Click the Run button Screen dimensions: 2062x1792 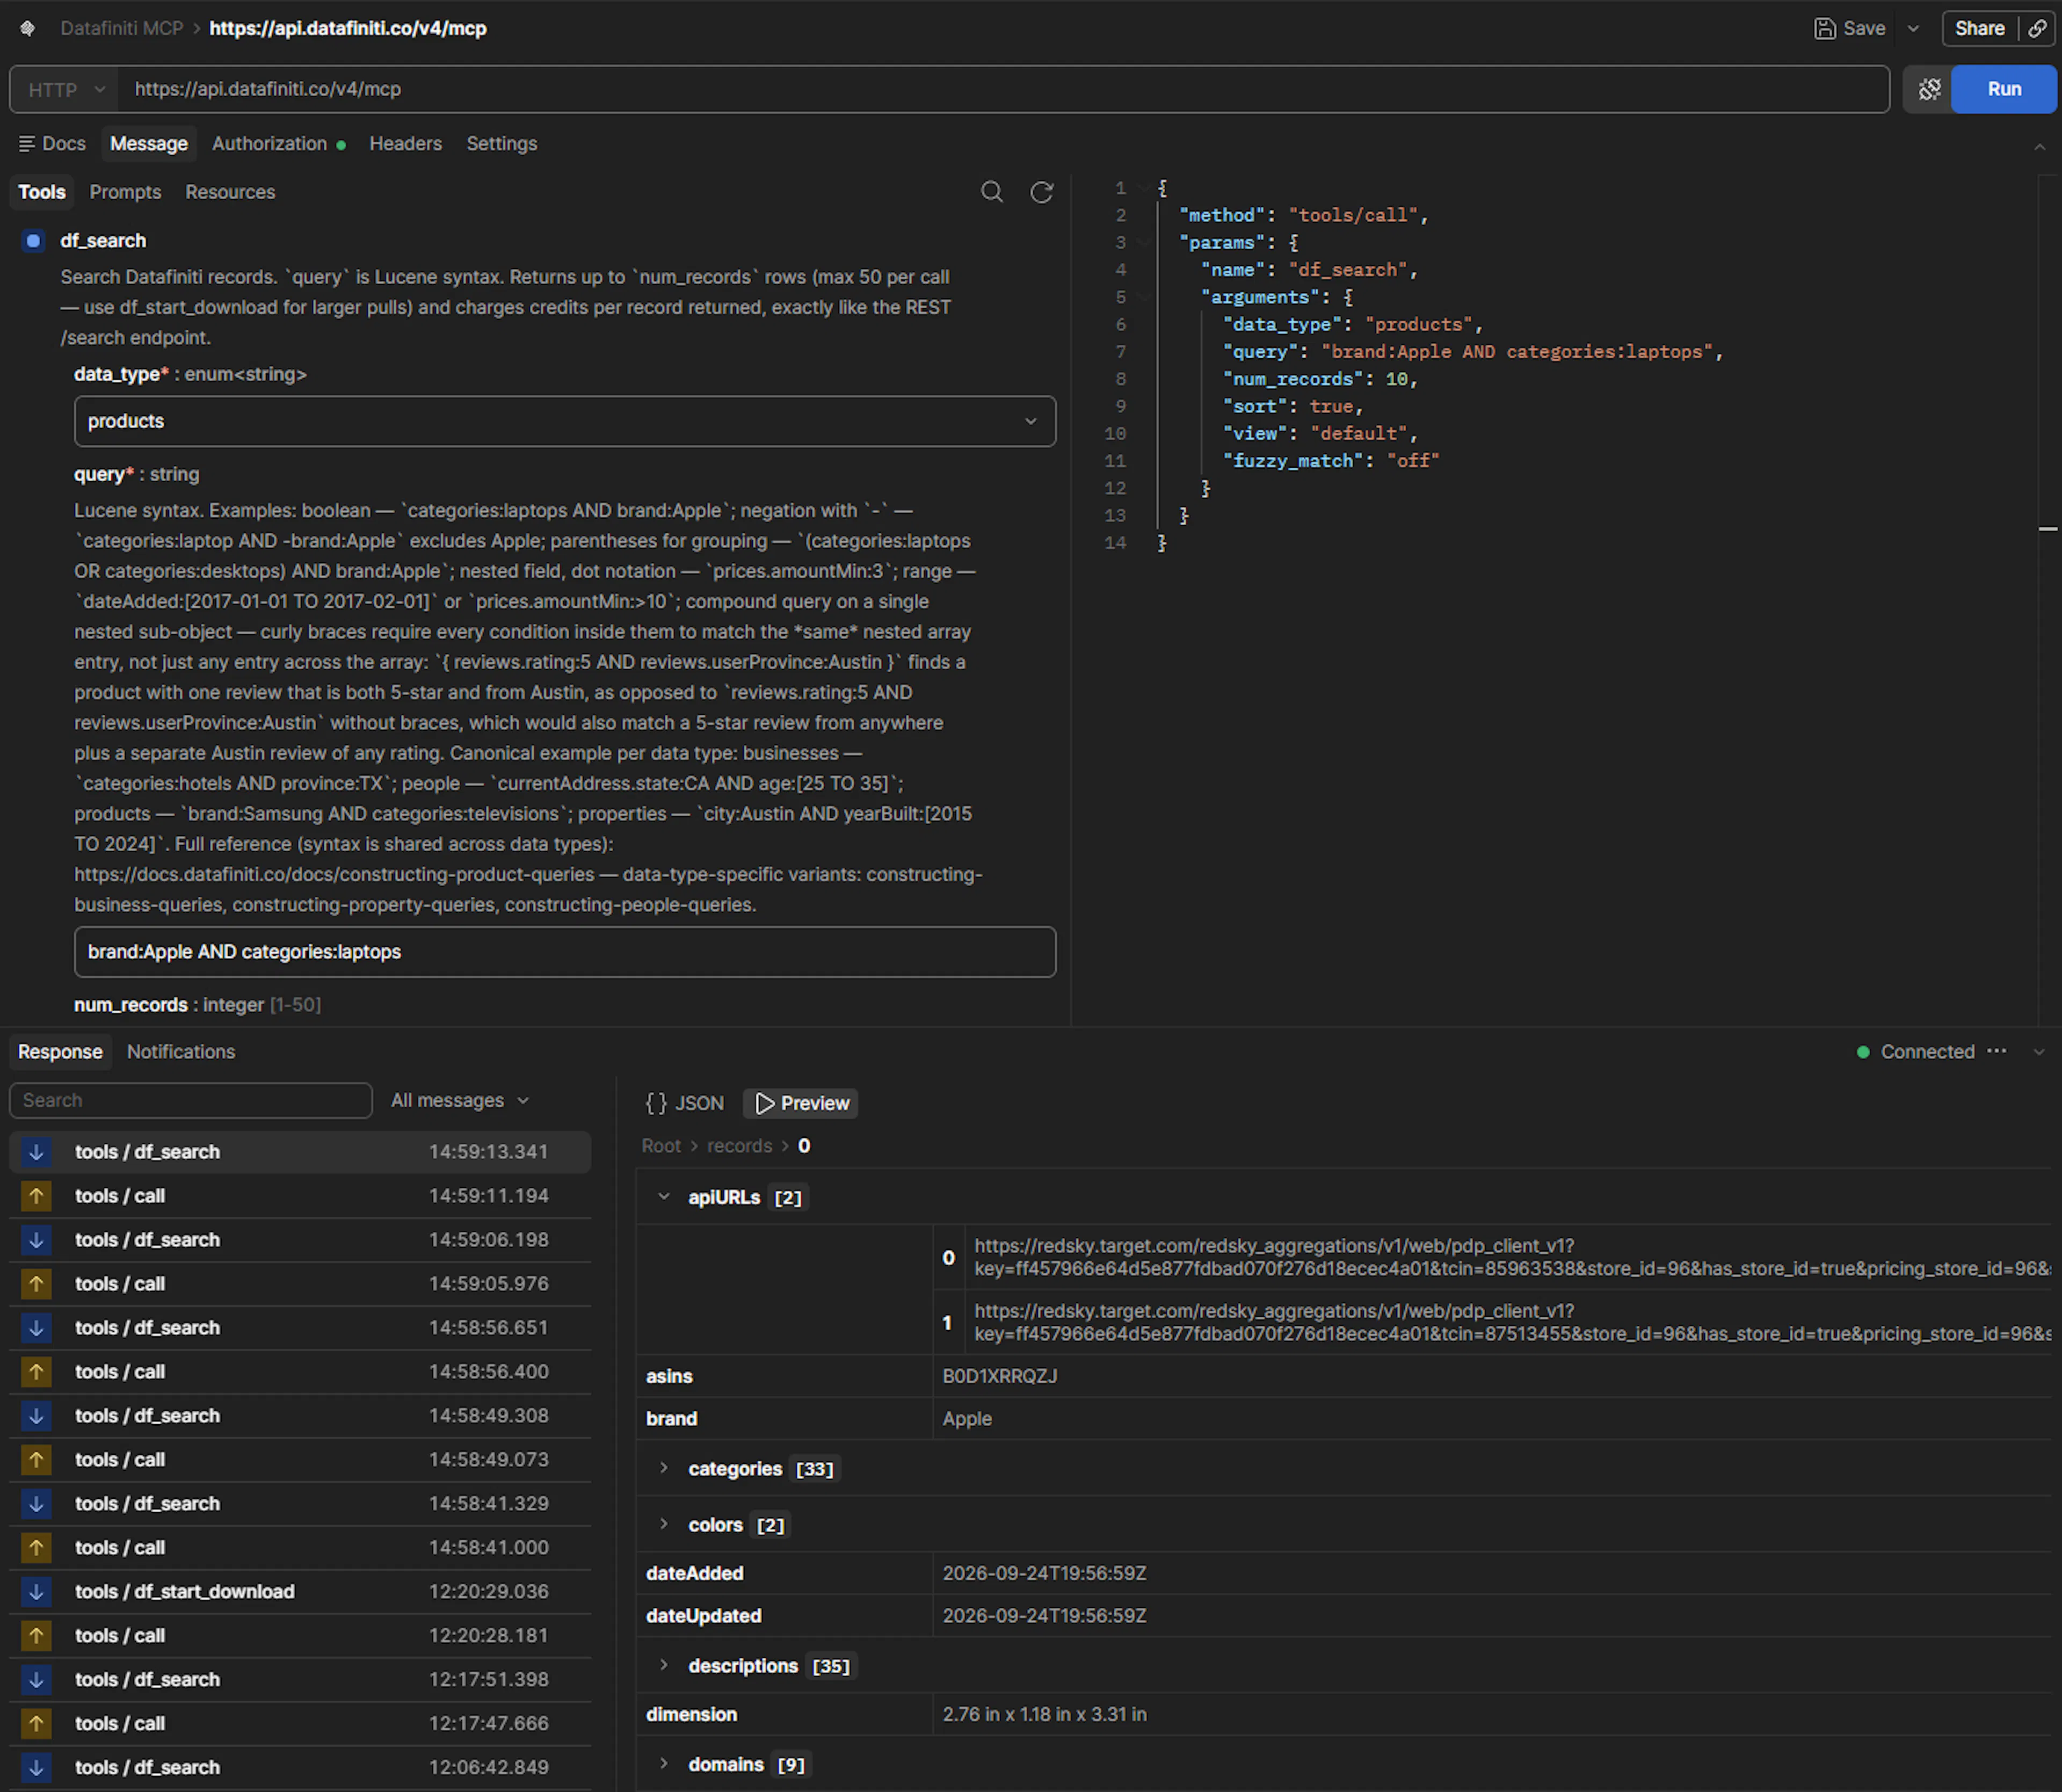2003,89
